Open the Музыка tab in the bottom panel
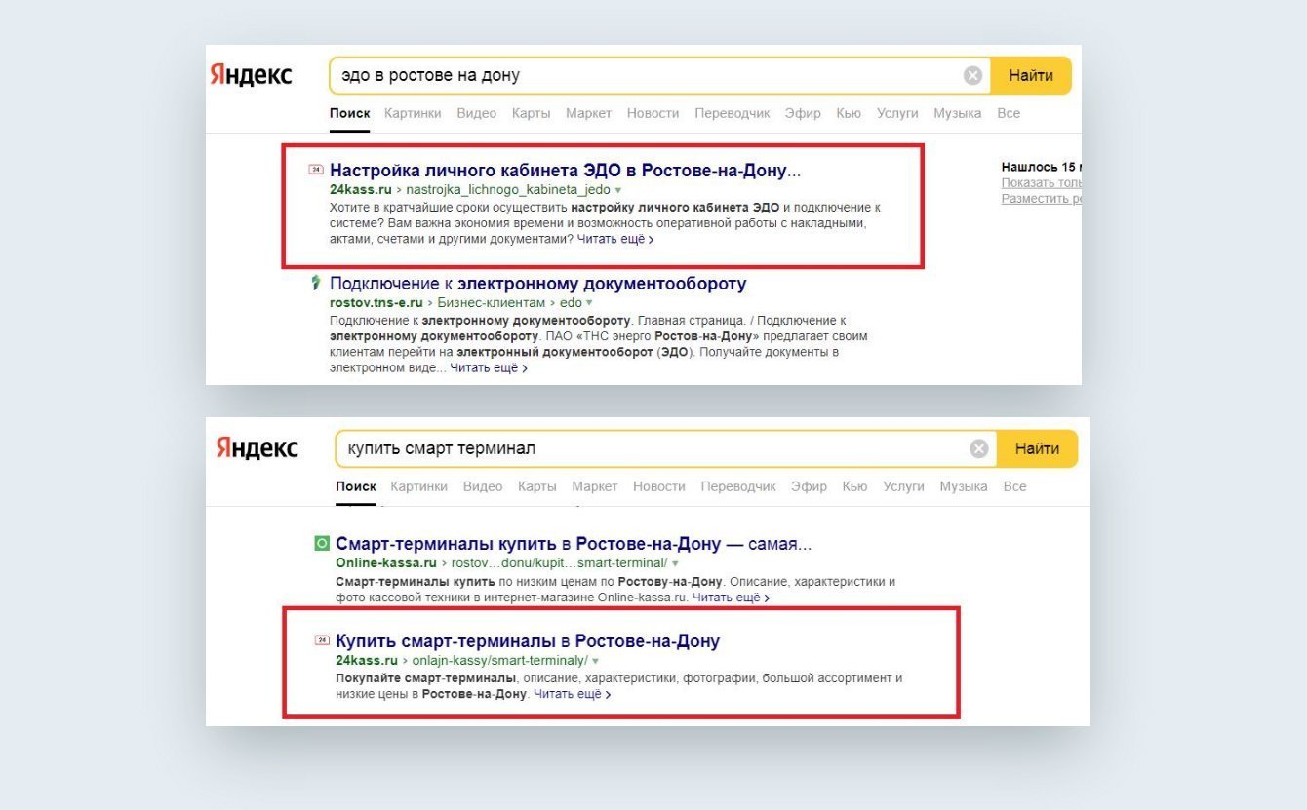This screenshot has width=1307, height=810. 963,486
